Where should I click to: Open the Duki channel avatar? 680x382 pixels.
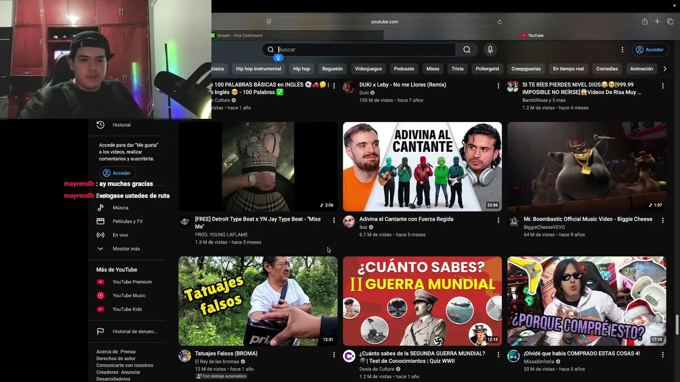[349, 87]
